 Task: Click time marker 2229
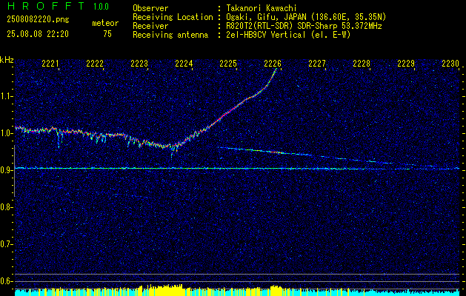(x=406, y=63)
